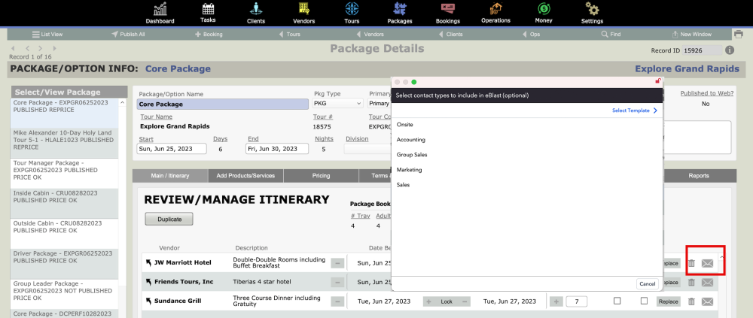This screenshot has width=753, height=318.
Task: Open the Money module
Action: 544,13
